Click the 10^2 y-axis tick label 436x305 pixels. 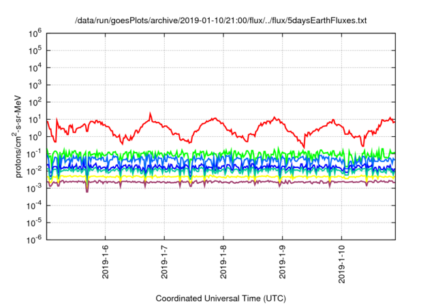pyautogui.click(x=35, y=102)
